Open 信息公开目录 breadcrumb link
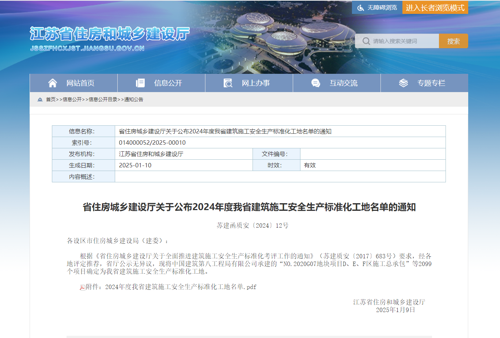500x338 pixels. tap(103, 99)
